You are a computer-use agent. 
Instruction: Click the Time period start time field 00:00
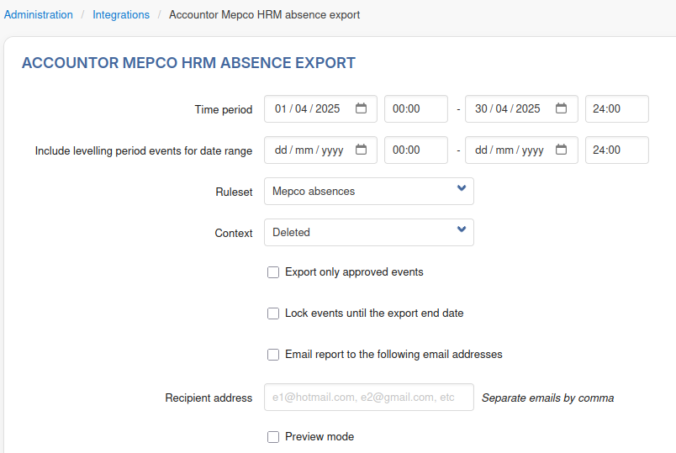416,108
